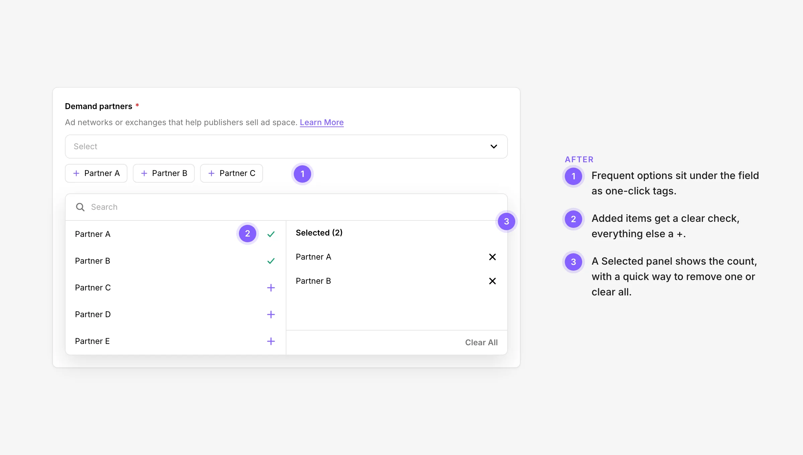Remove Partner B from the Selected panel
The width and height of the screenshot is (803, 455).
493,281
